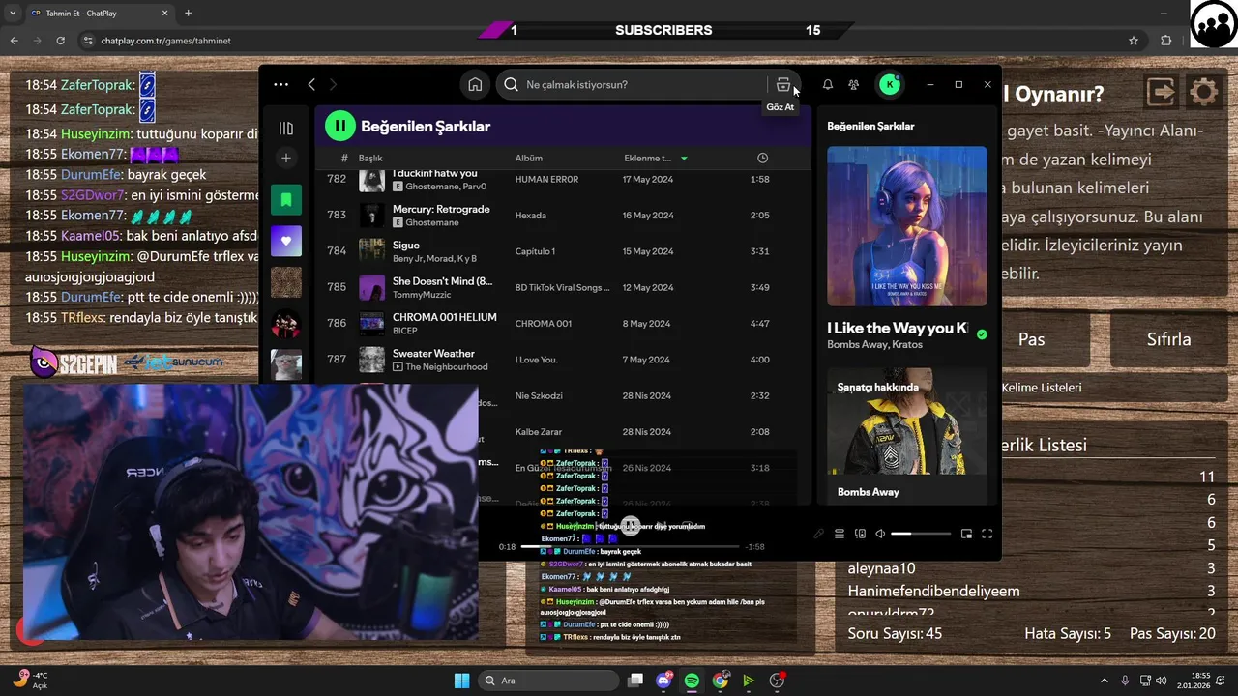Open the Spotify play queue
This screenshot has width=1238, height=696.
840,534
